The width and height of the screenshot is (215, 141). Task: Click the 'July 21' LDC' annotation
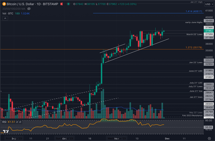(196, 83)
